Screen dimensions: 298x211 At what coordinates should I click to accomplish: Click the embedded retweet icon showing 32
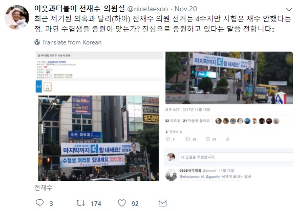(187, 139)
